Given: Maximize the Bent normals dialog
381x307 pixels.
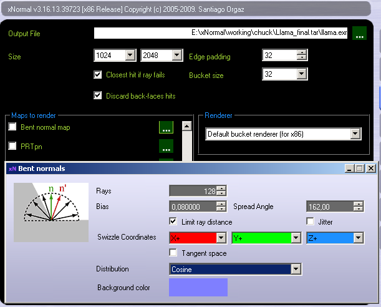Looking at the screenshot, I should (x=360, y=168).
